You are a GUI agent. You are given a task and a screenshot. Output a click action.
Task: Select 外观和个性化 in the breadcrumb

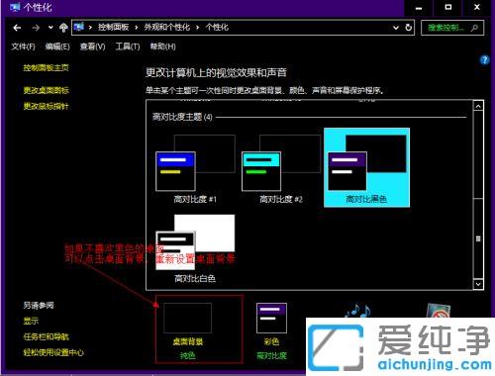[167, 27]
